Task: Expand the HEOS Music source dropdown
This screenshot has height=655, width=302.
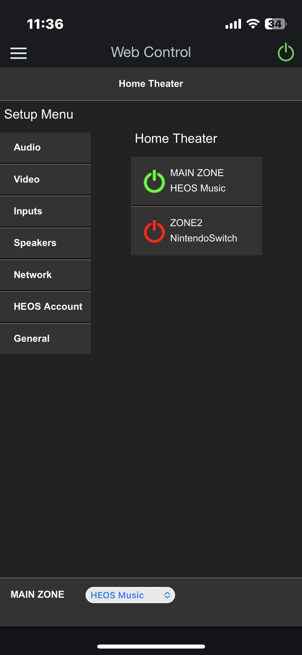Action: [130, 595]
